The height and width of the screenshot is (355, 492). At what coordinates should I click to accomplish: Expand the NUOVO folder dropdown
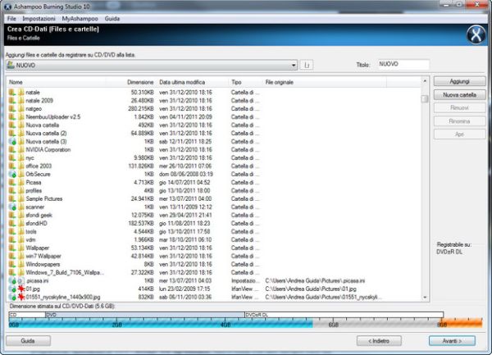pos(294,66)
